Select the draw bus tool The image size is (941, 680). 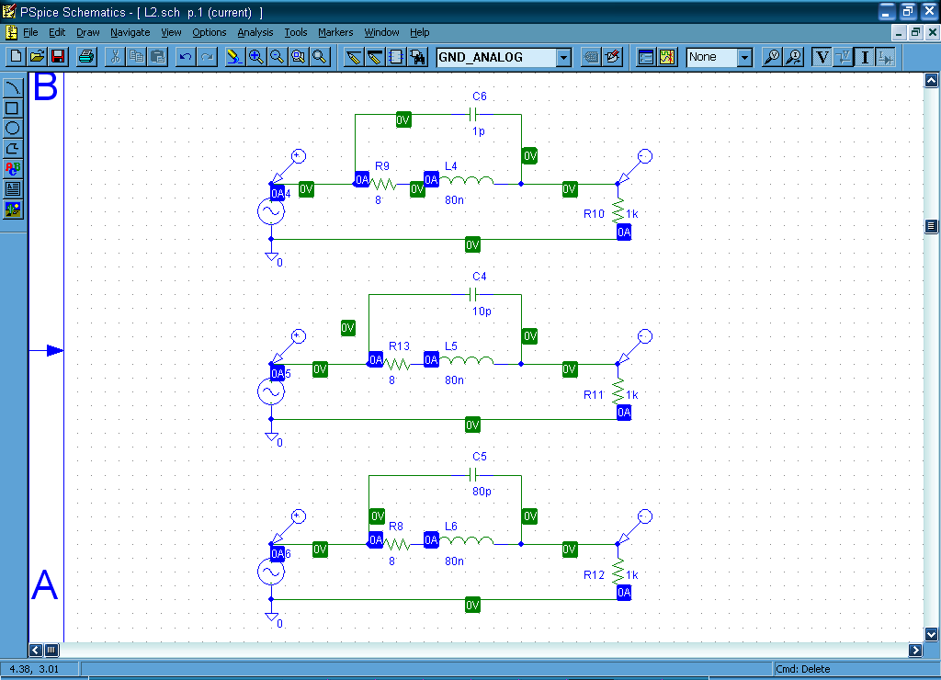coord(375,57)
